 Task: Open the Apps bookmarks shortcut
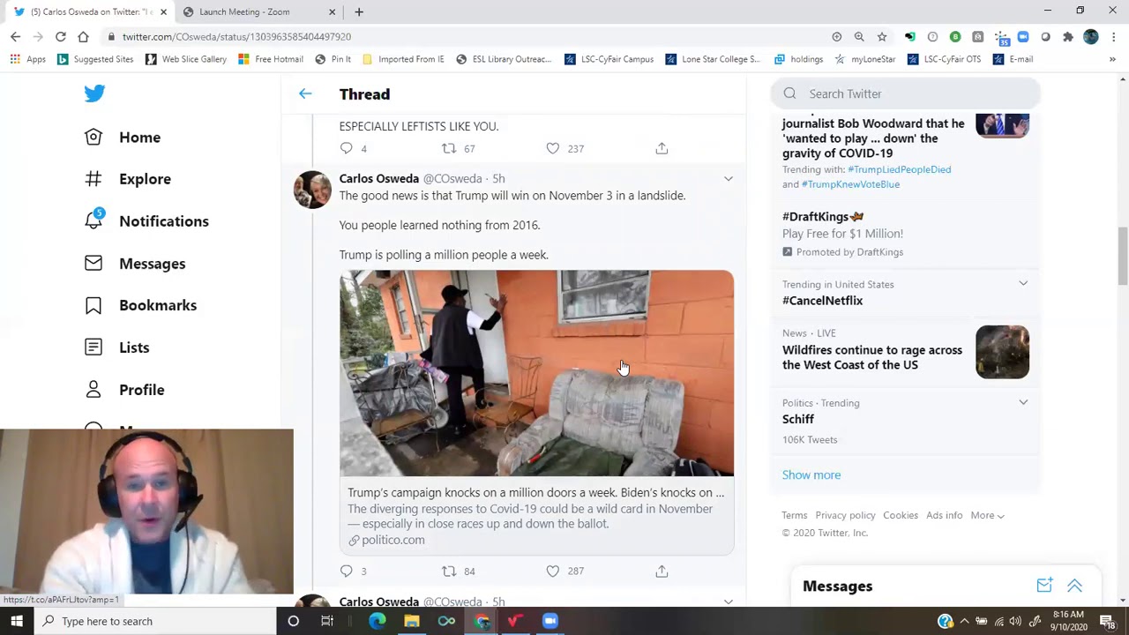pos(27,59)
